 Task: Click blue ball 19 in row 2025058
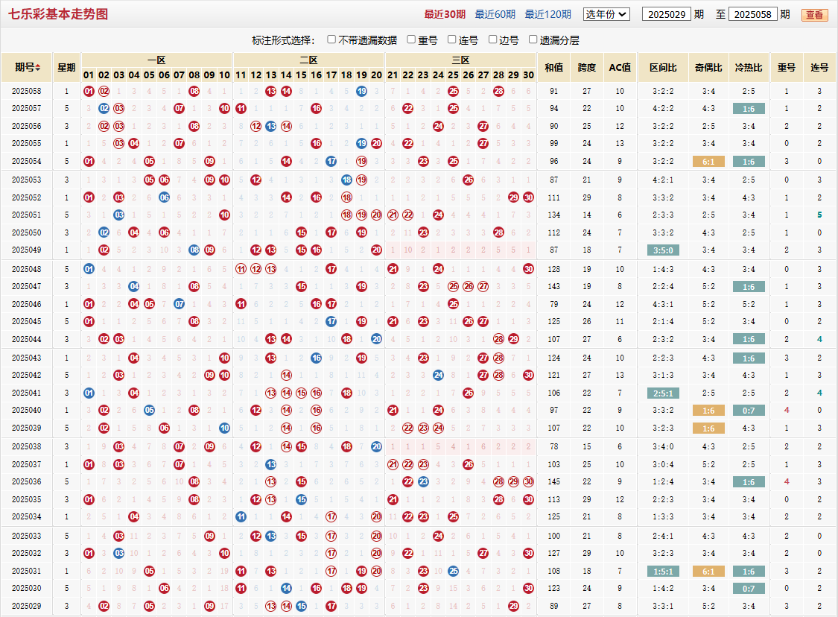click(362, 91)
